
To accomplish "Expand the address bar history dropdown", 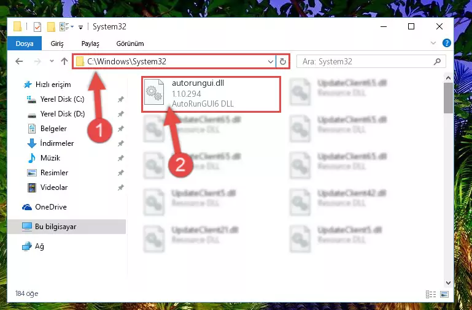I will point(270,62).
